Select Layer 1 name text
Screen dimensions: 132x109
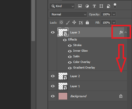pos(75,86)
